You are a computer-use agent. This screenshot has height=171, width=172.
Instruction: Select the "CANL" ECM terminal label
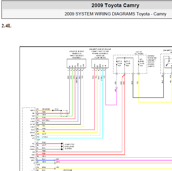(x=32, y=147)
